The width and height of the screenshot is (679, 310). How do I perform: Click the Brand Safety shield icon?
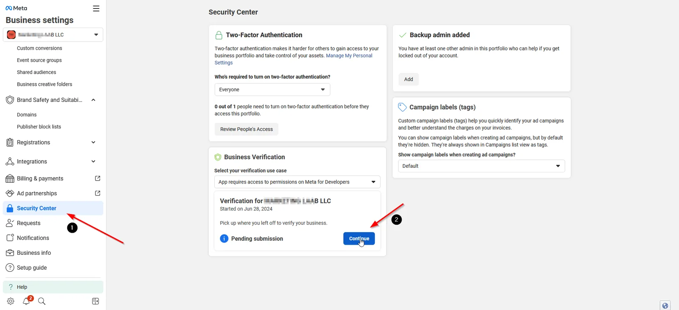[10, 100]
